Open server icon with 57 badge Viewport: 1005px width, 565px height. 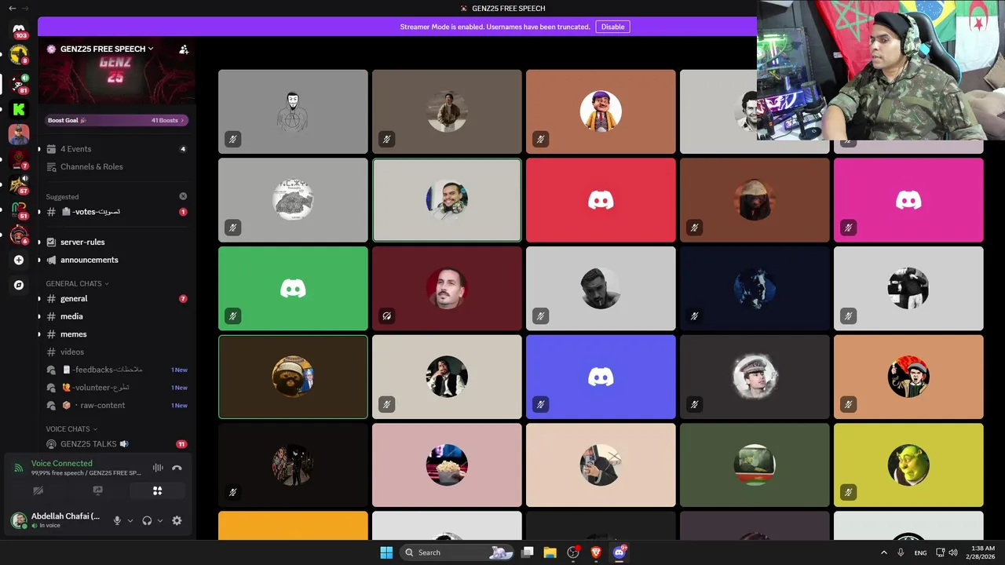[19, 185]
